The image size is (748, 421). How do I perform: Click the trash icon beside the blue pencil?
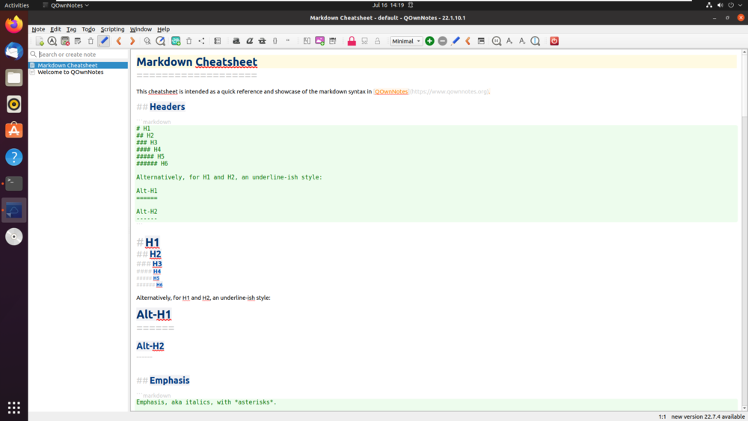91,41
